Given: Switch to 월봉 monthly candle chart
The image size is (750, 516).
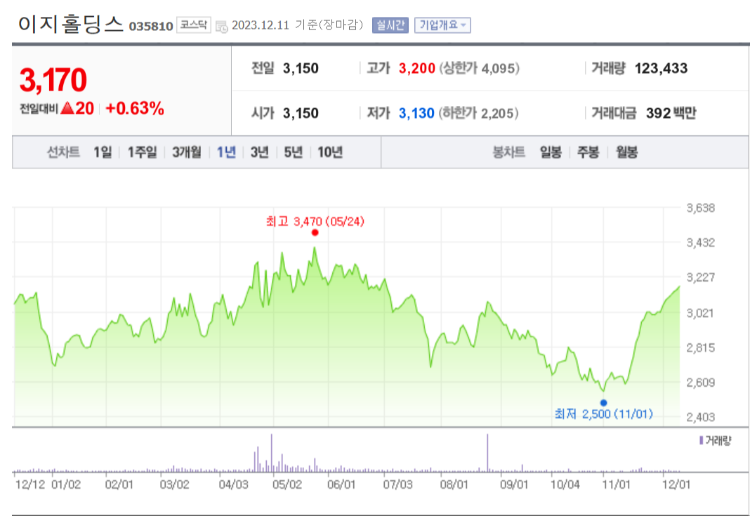Looking at the screenshot, I should [x=626, y=152].
